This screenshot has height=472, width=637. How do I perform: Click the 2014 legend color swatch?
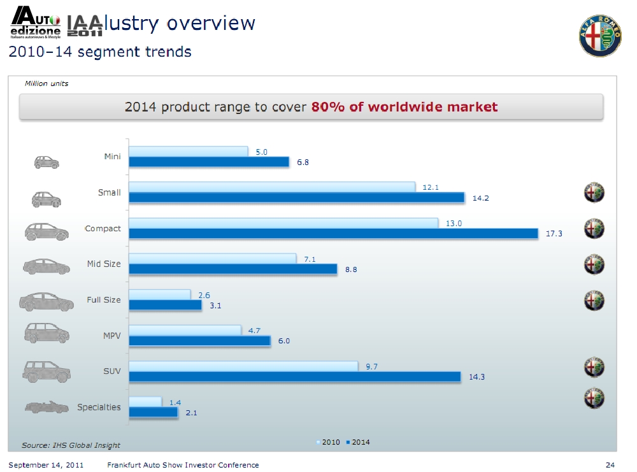(x=348, y=442)
